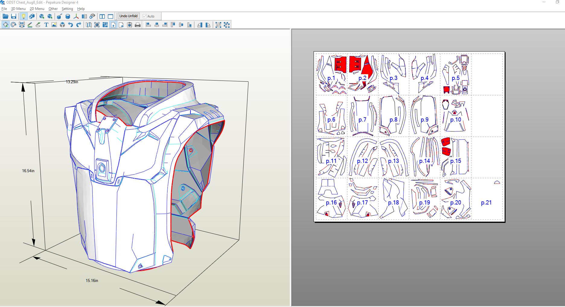Click the align top icon

click(173, 25)
